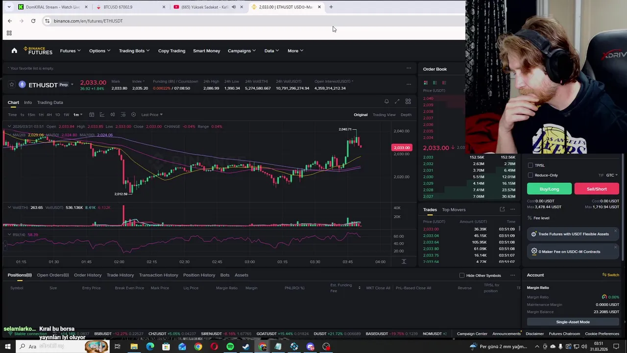Click the Sell/Short button
The image size is (627, 353).
point(597,189)
